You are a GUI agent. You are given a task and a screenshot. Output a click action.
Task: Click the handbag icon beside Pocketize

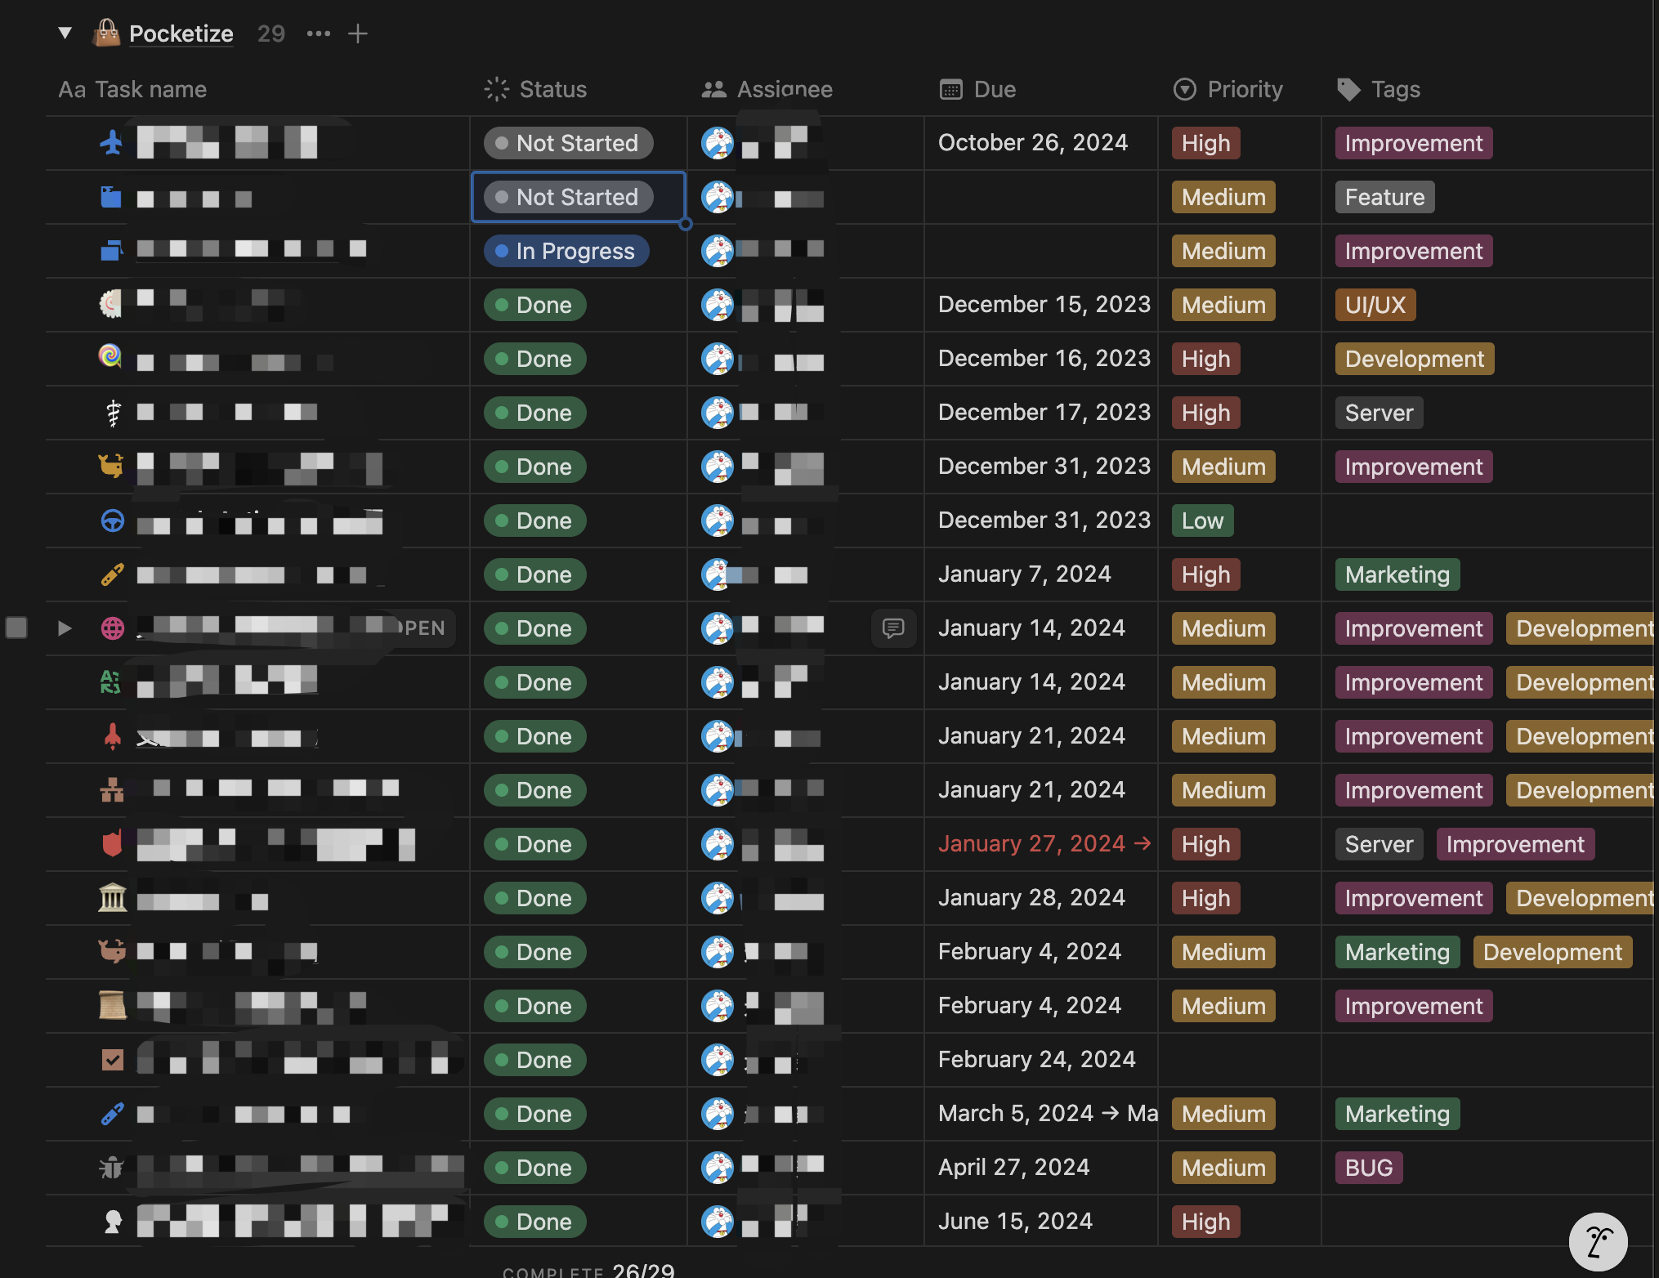click(x=106, y=34)
